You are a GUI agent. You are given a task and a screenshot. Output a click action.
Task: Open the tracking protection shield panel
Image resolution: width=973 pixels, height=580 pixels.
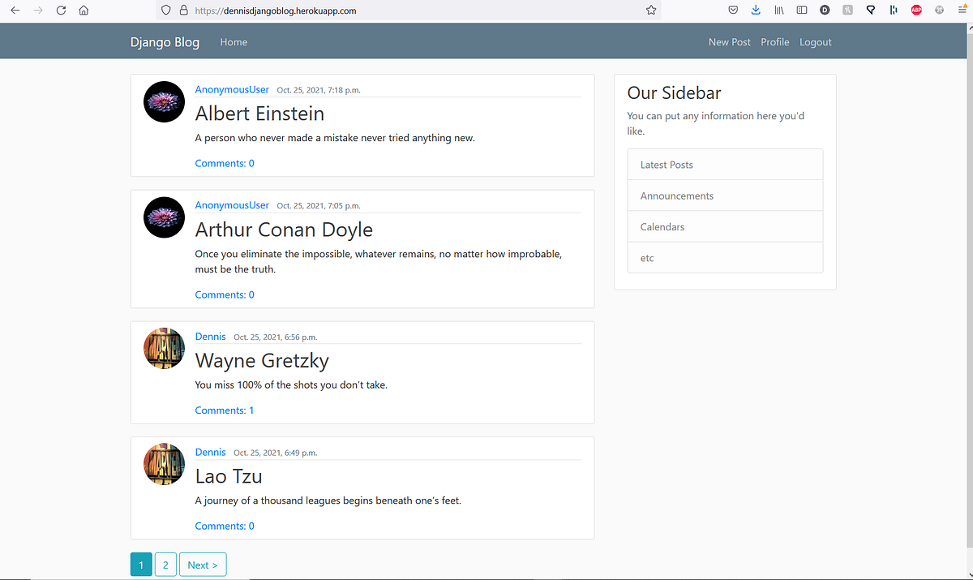coord(165,10)
